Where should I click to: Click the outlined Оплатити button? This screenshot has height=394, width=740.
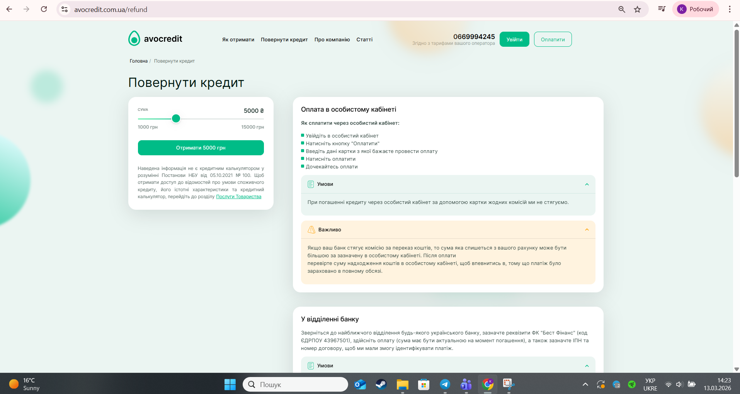pos(553,39)
